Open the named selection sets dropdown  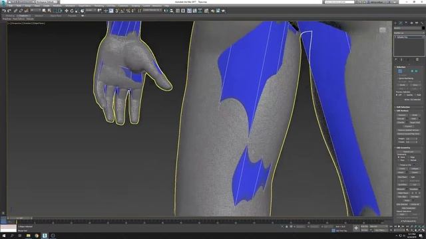tap(152, 11)
